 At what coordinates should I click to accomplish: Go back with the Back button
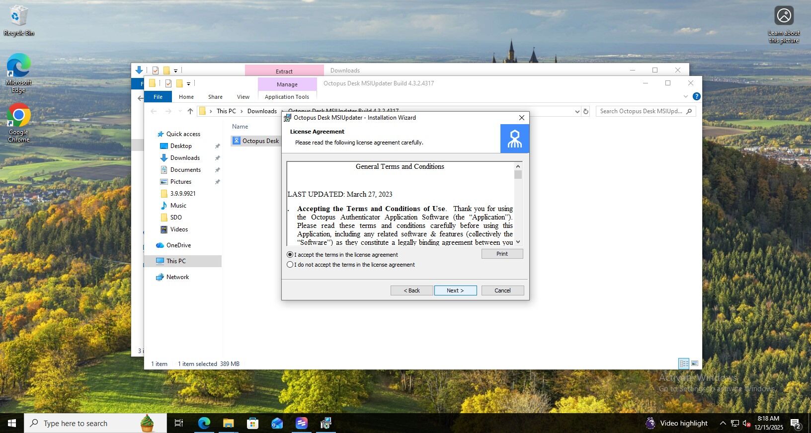[411, 290]
